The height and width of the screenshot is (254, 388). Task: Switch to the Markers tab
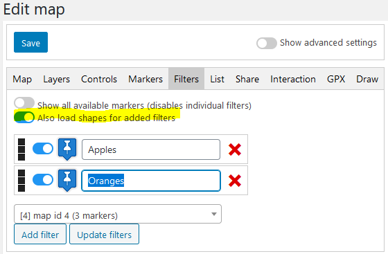click(145, 79)
